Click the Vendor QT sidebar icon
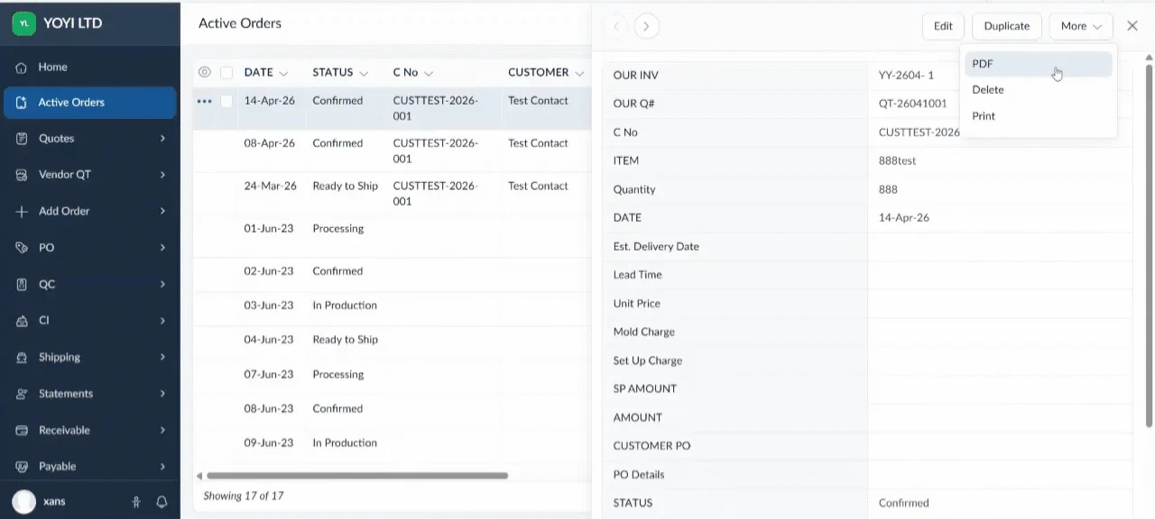Viewport: 1155px width, 519px height. pyautogui.click(x=22, y=175)
